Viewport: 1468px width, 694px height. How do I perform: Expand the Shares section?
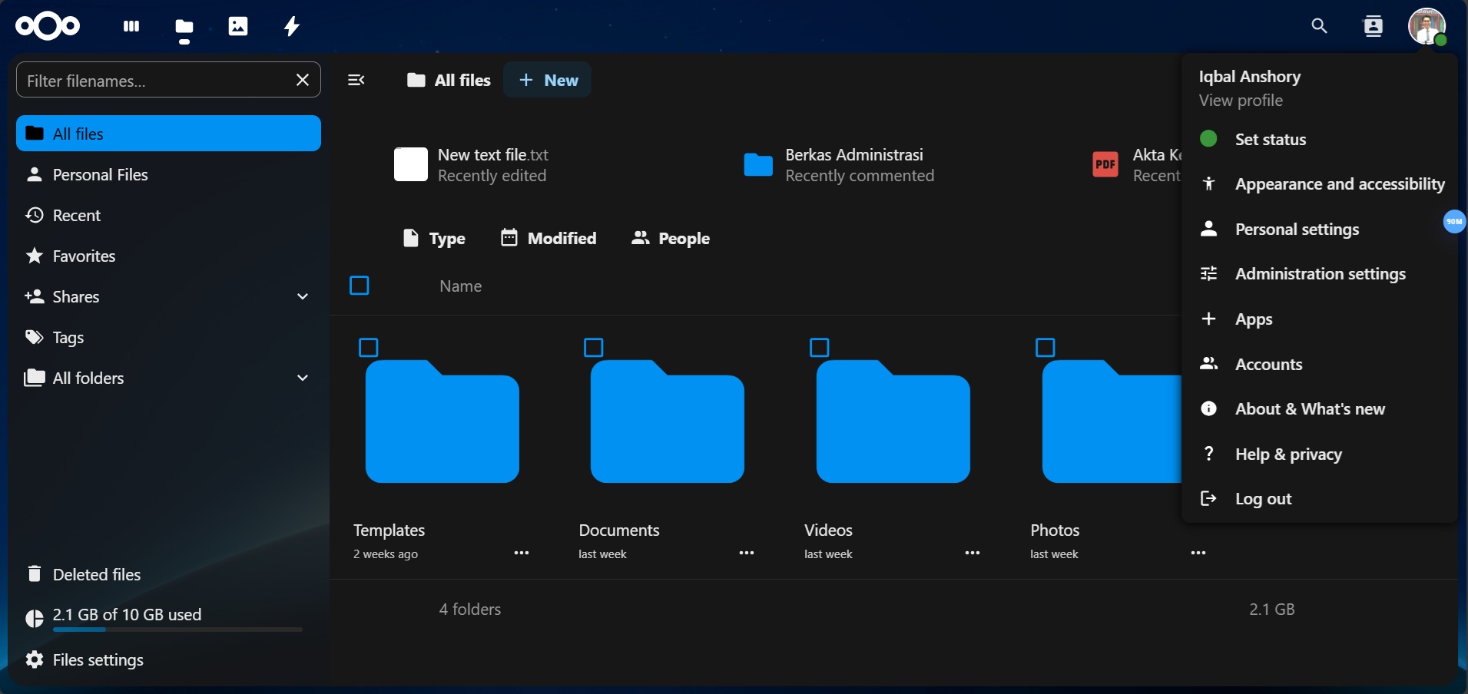point(303,296)
